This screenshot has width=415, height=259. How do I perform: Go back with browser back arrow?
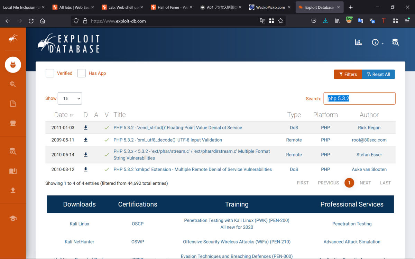click(8, 21)
